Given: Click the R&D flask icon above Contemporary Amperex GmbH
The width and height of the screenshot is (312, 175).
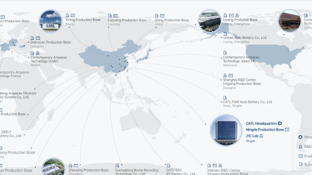Looking at the screenshot, I should (38, 53).
